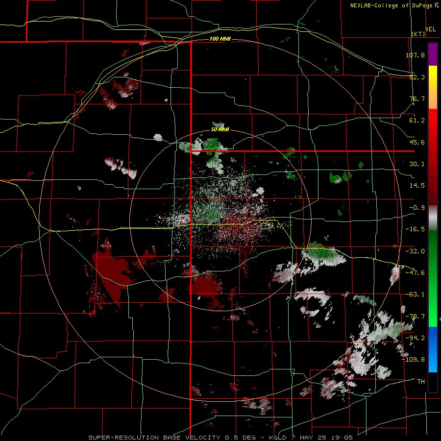
Task: Select the 107.8 value on velocity scale
Action: pyautogui.click(x=415, y=55)
